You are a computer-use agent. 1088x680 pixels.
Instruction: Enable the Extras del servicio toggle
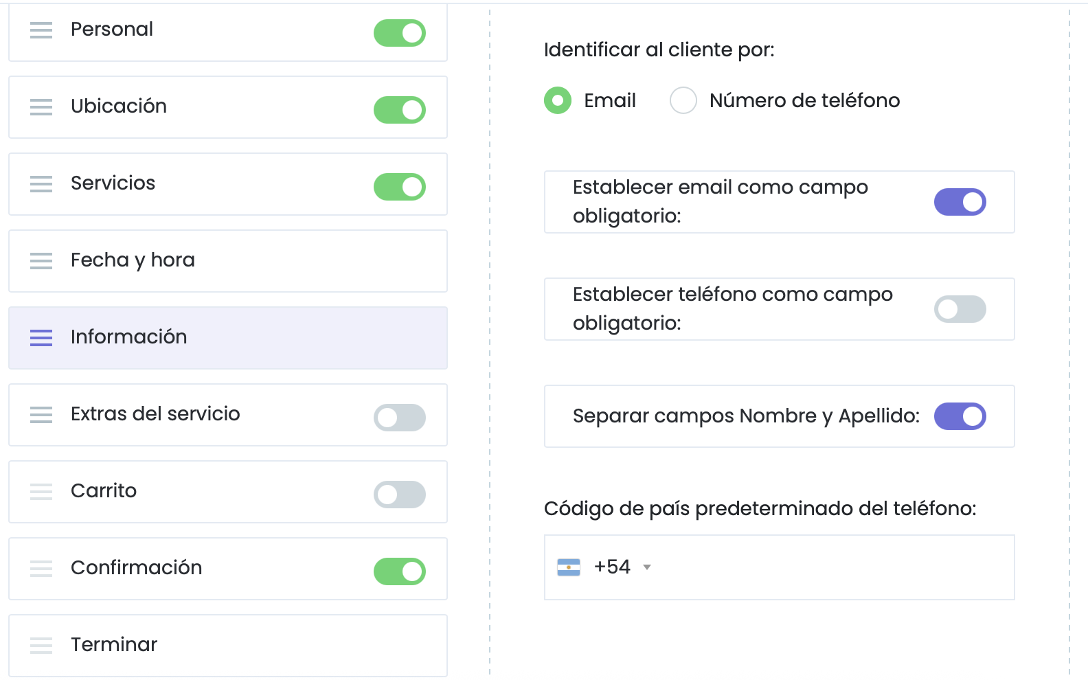pyautogui.click(x=400, y=418)
